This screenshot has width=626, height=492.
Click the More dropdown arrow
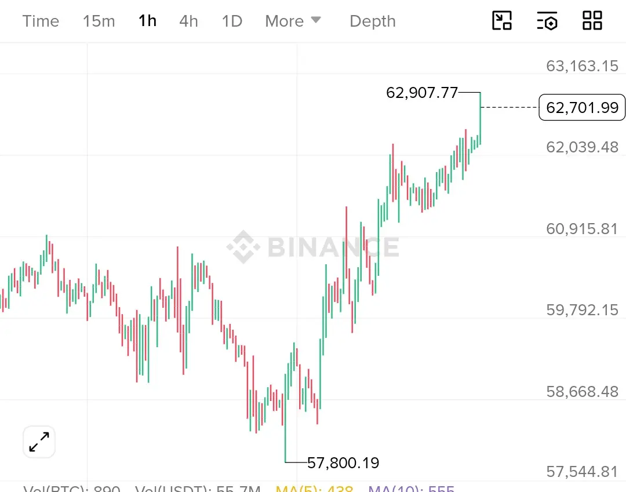tap(316, 20)
